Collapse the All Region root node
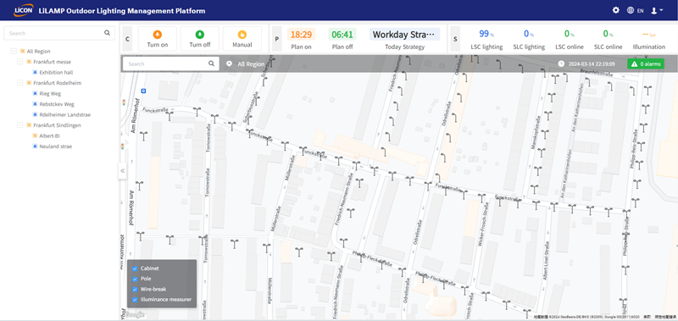Image resolution: width=678 pixels, height=321 pixels. click(x=14, y=51)
